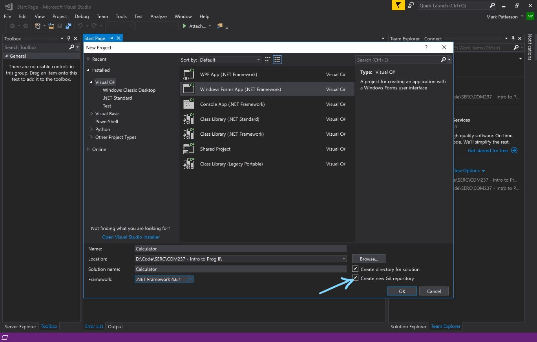Click the New Project help question mark
The image size is (537, 342).
pos(426,47)
